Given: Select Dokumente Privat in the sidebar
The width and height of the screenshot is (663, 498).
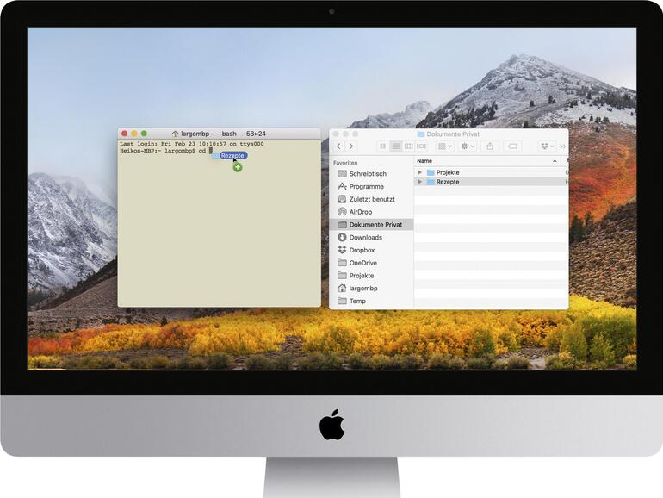Looking at the screenshot, I should (371, 225).
